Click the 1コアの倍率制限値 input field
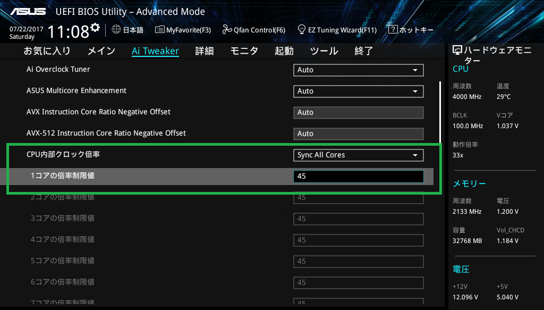The height and width of the screenshot is (310, 544). [x=359, y=177]
